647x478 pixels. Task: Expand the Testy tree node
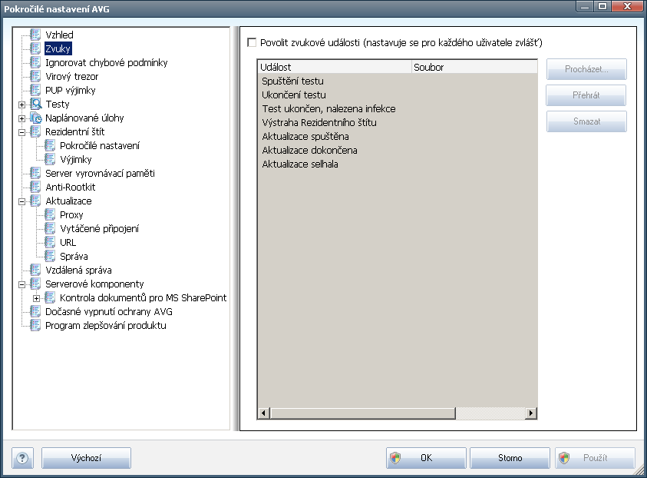pos(21,105)
